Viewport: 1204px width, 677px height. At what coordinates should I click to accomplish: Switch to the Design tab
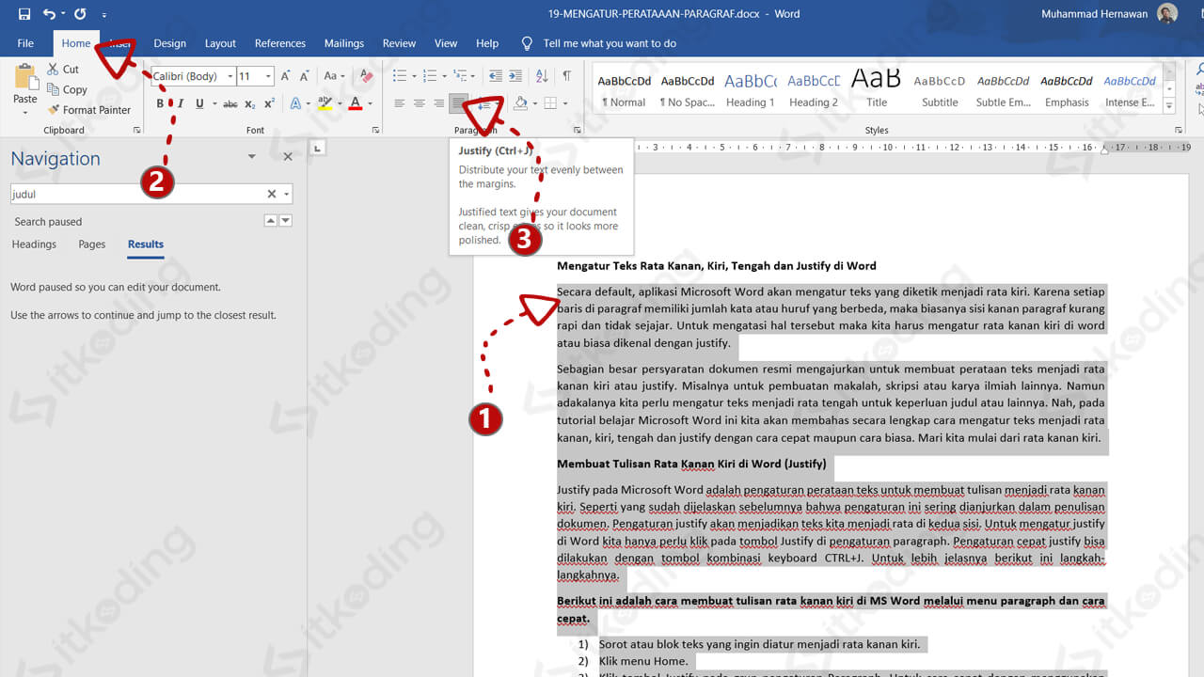click(x=170, y=43)
